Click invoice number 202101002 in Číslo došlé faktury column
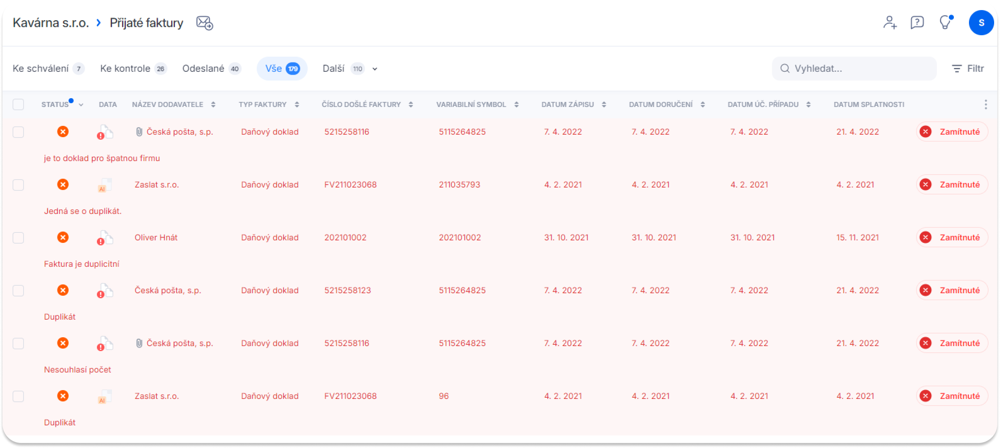This screenshot has height=448, width=1000. [345, 237]
